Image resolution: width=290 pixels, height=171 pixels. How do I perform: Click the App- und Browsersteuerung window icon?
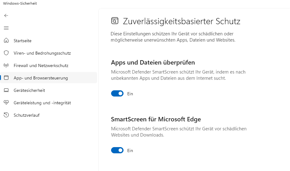click(x=6, y=78)
